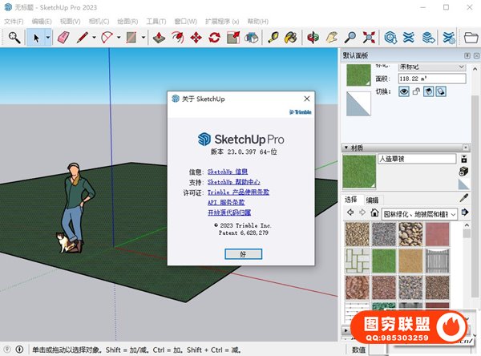Choose the Move tool
This screenshot has height=356, width=481.
pyautogui.click(x=196, y=37)
